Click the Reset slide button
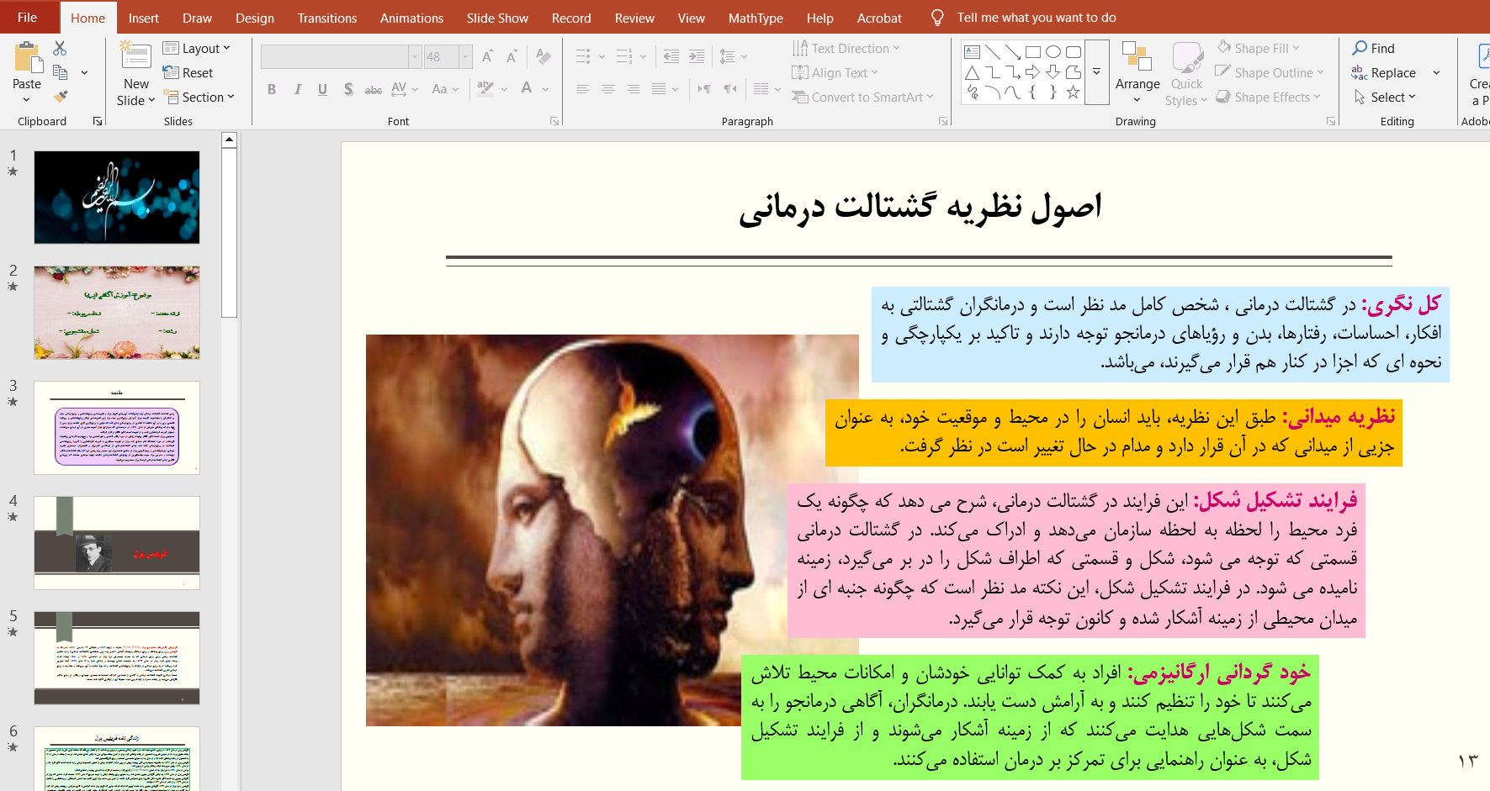Screen dimensions: 1490x791 pyautogui.click(x=188, y=73)
